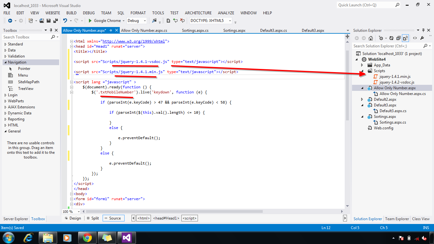Open the editor zoom 100 % dropdown
The width and height of the screenshot is (434, 244).
pos(79,212)
